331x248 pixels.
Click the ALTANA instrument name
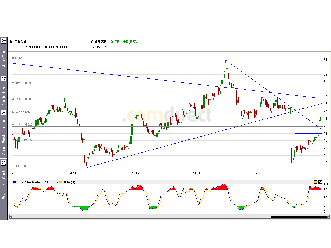pos(18,42)
